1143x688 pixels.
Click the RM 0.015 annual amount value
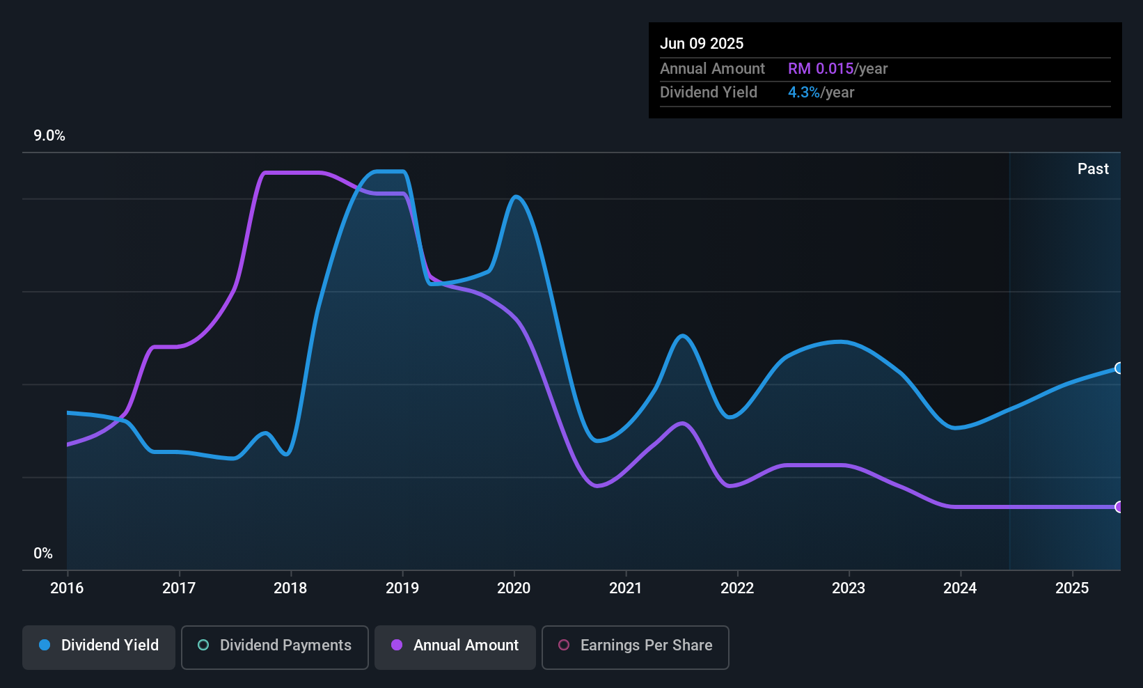pyautogui.click(x=821, y=68)
